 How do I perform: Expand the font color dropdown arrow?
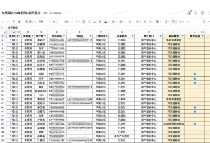tap(109, 22)
